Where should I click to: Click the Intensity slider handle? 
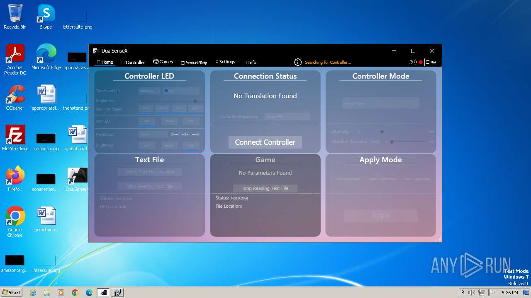coord(382,132)
